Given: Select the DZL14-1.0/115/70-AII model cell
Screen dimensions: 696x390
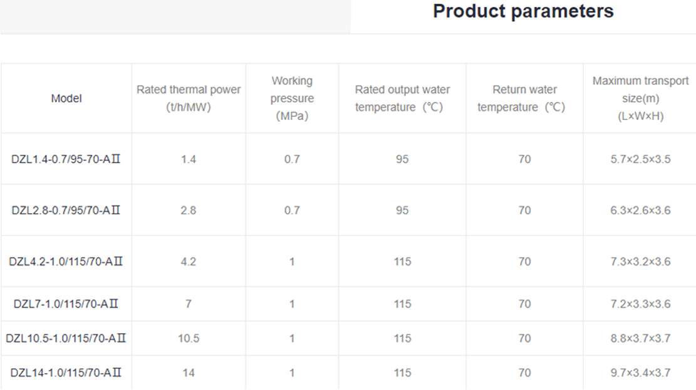Looking at the screenshot, I should [x=66, y=373].
